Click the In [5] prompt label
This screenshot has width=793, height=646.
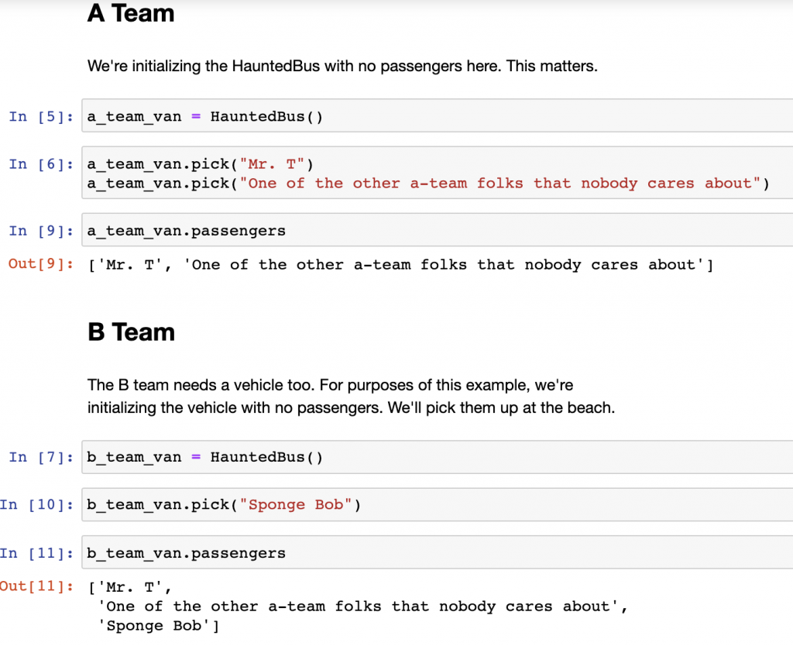pos(41,117)
